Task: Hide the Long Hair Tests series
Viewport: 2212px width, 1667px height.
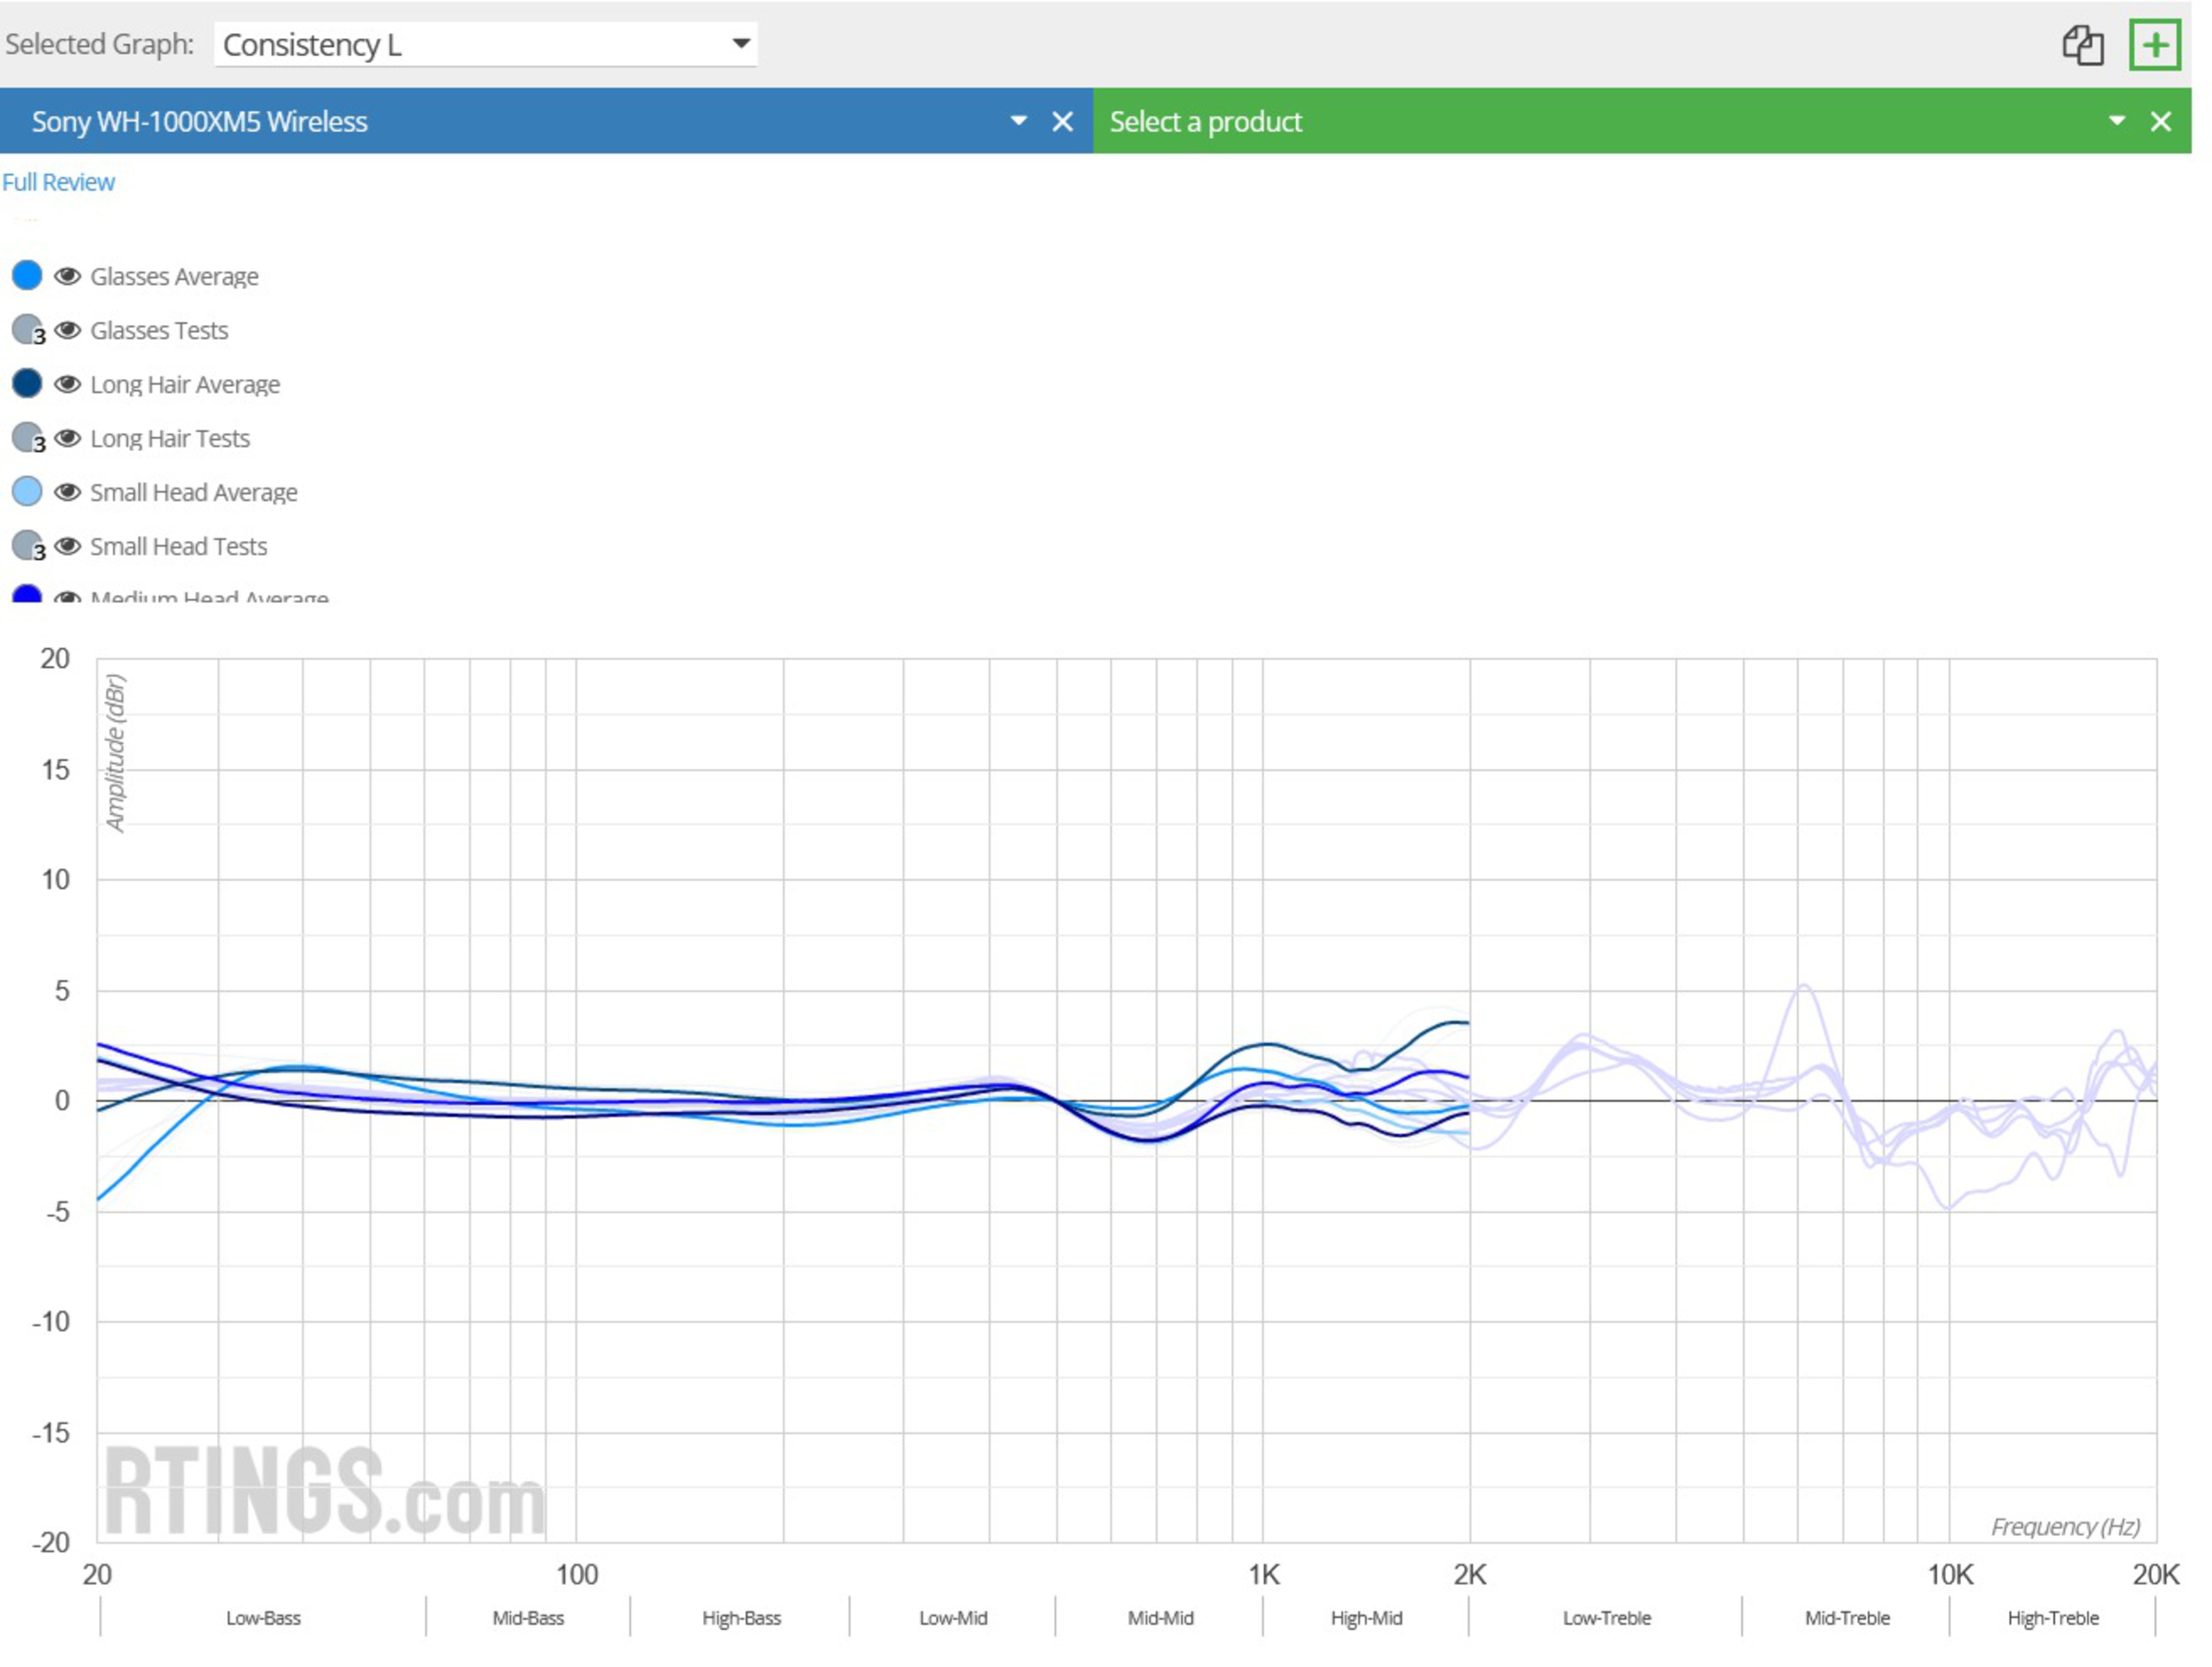Action: (67, 438)
